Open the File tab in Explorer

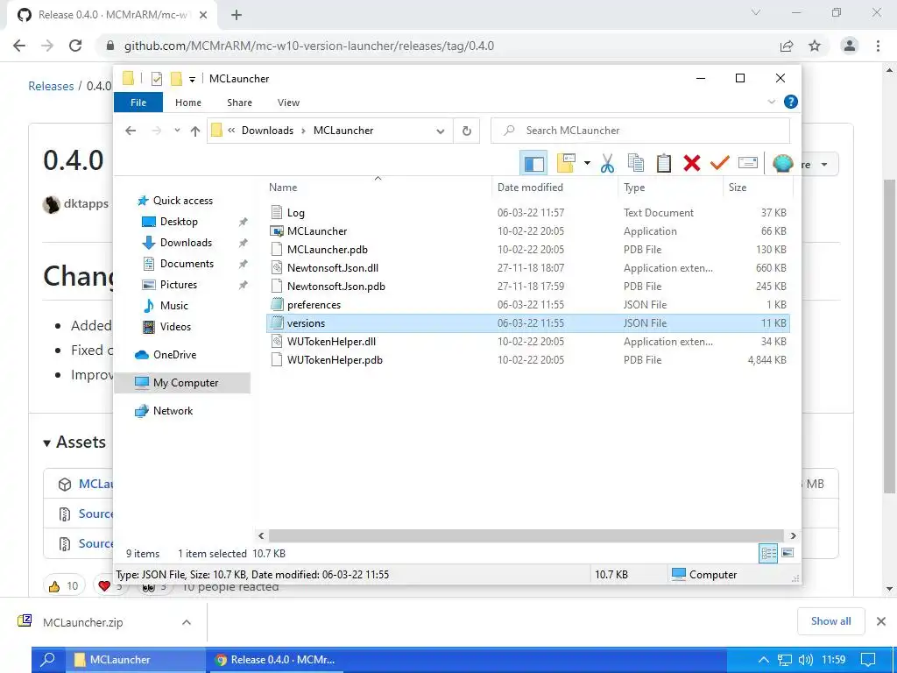[x=138, y=103]
